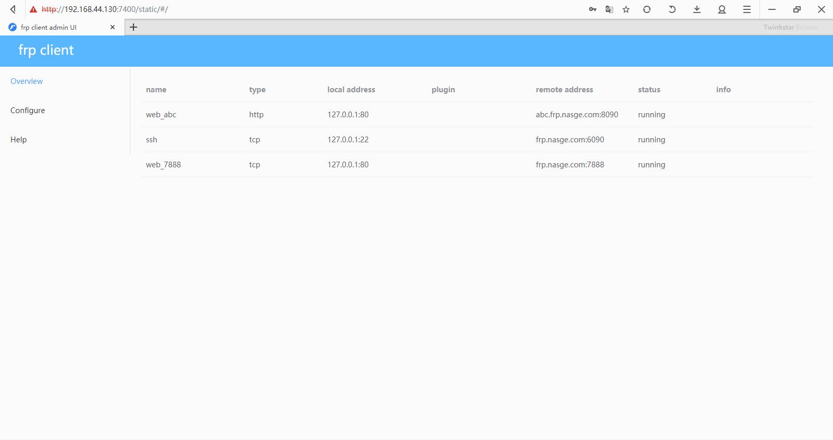Image resolution: width=833 pixels, height=440 pixels.
Task: Click the type column header
Action: pyautogui.click(x=257, y=90)
